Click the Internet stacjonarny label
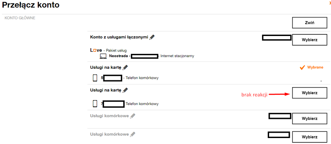 pyautogui.click(x=177, y=56)
